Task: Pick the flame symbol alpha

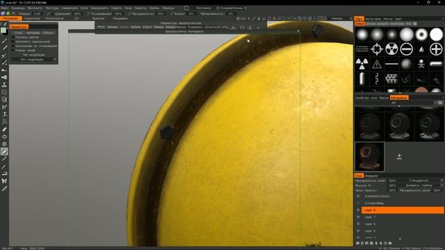Action: pyautogui.click(x=421, y=49)
